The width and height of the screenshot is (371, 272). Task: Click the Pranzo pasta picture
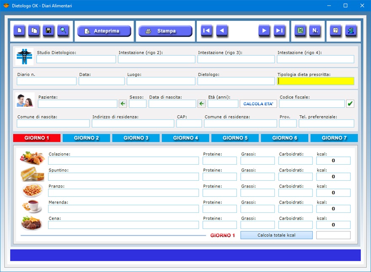tap(32, 190)
